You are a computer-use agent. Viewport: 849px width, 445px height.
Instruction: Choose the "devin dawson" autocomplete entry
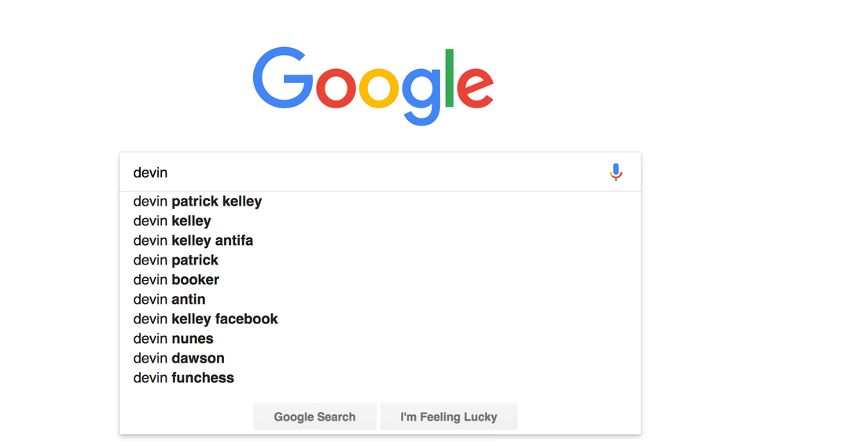179,359
